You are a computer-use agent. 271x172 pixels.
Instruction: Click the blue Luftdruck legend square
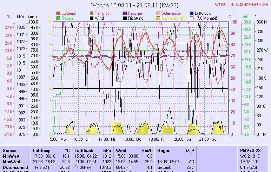tap(192, 13)
